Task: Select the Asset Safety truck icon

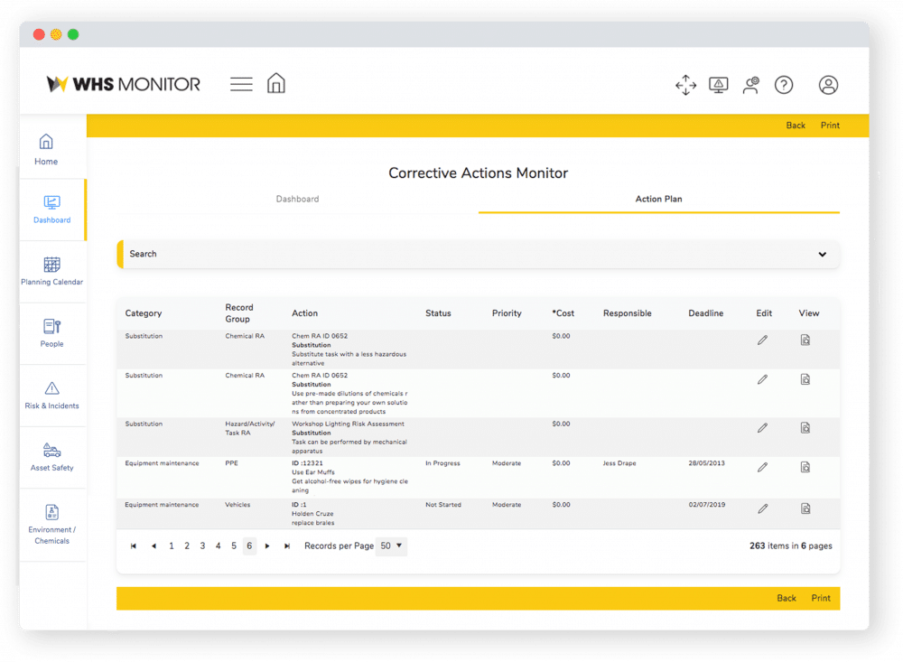Action: (x=51, y=456)
